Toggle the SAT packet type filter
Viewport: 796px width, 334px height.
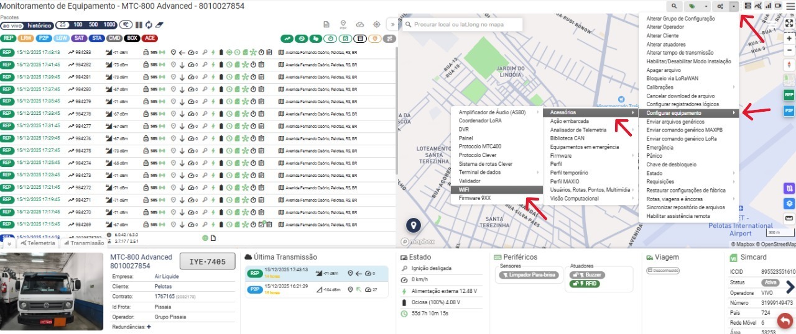pyautogui.click(x=79, y=38)
